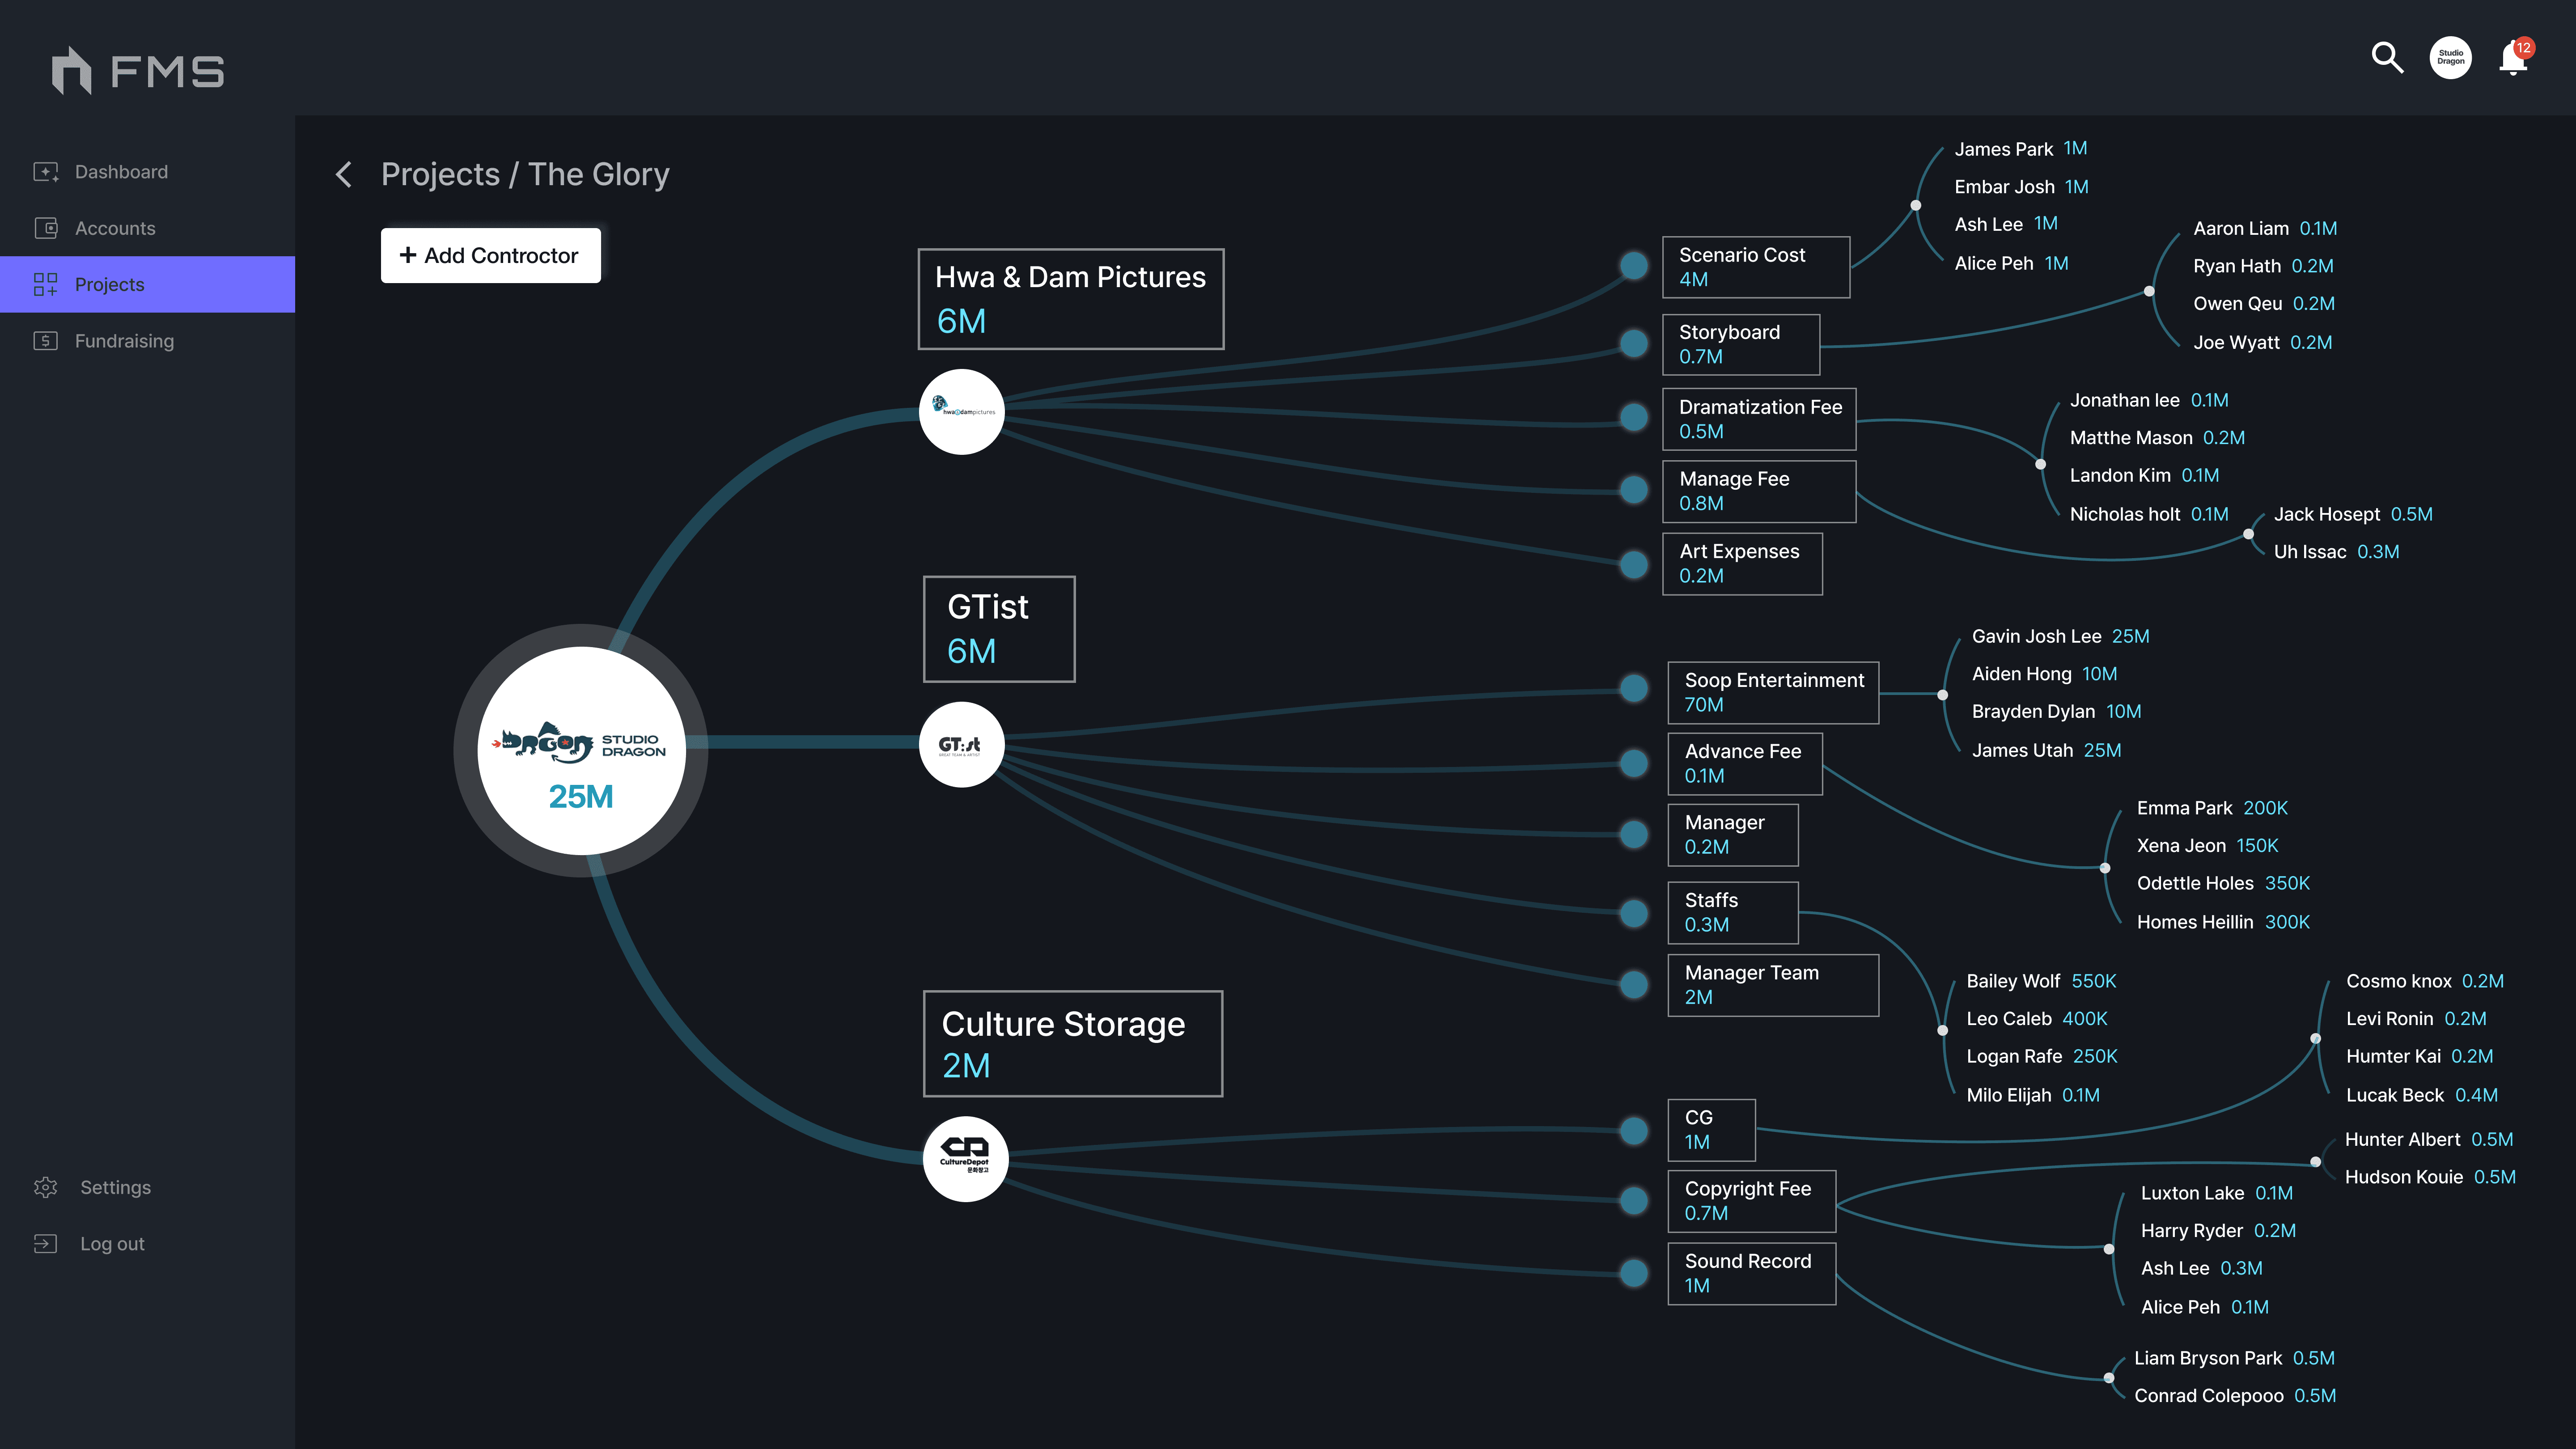Collapse the Sound Record node dot
The width and height of the screenshot is (2576, 1449).
point(1634,1273)
